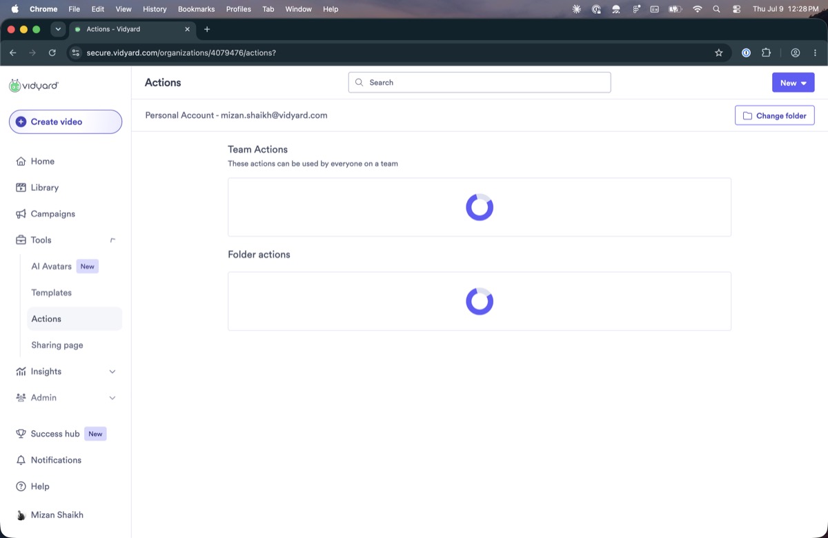Click the Notifications bell icon
Viewport: 828px width, 538px height.
[x=21, y=460]
